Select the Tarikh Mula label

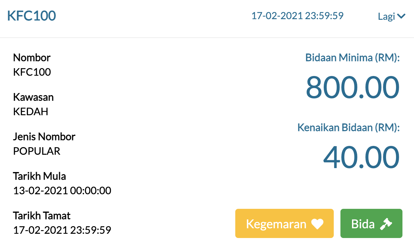[40, 176]
